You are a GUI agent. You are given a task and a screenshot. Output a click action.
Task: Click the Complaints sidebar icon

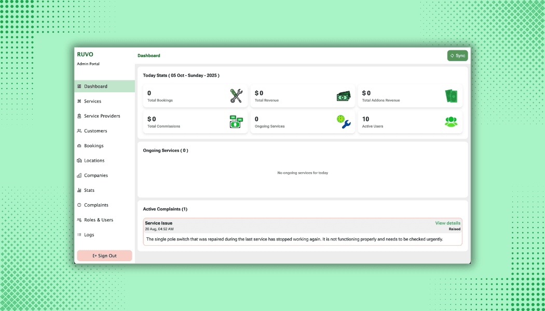(79, 205)
